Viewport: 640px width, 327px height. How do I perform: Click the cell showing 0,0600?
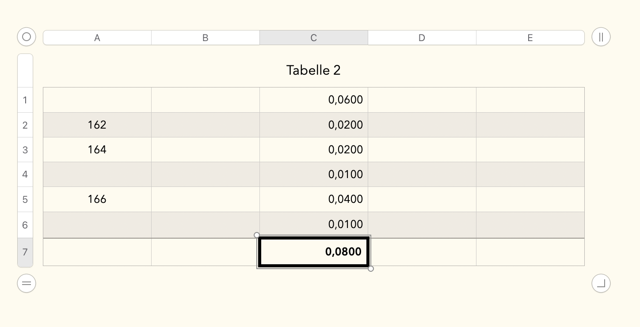pos(314,100)
